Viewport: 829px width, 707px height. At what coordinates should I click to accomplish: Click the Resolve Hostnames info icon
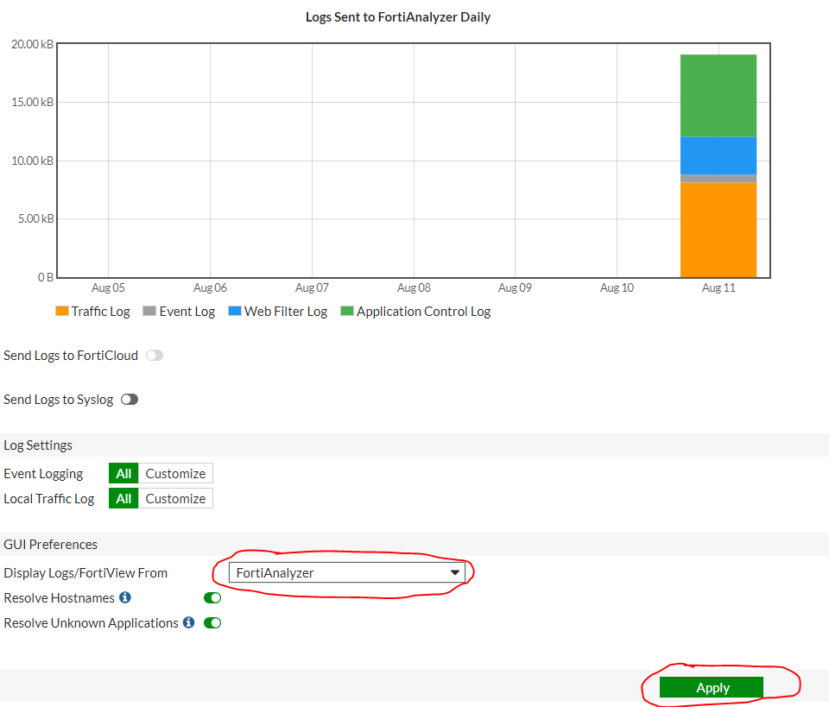pyautogui.click(x=125, y=597)
